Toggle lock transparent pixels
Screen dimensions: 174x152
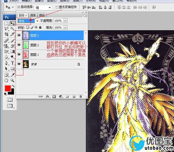pyautogui.click(x=28, y=27)
